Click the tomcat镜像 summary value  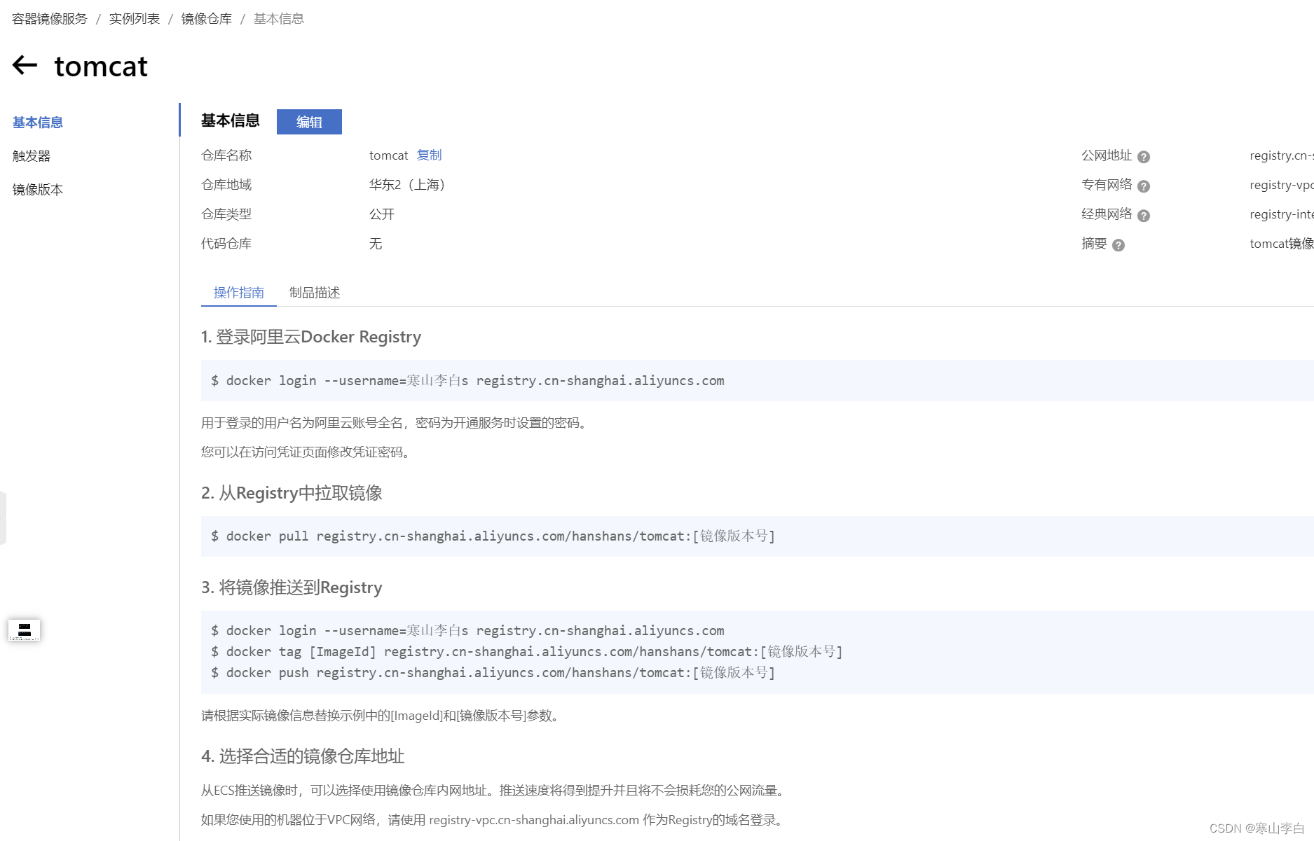click(1281, 244)
